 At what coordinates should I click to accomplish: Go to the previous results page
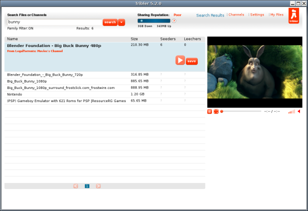point(76,186)
